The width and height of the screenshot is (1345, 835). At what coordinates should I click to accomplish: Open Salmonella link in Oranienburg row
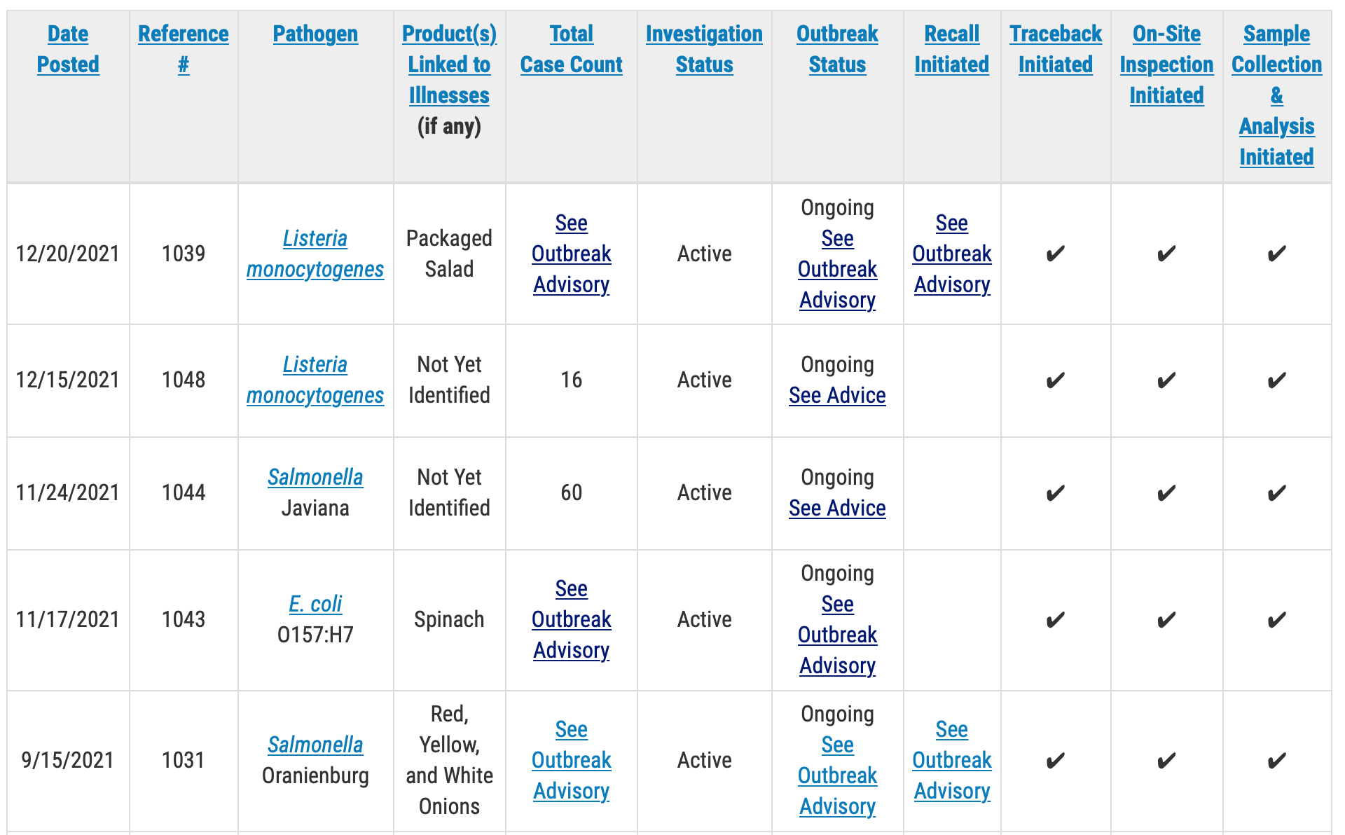click(315, 745)
